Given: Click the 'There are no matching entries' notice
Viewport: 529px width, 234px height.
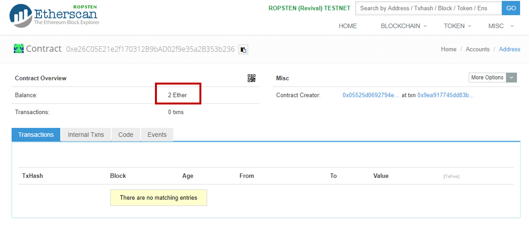Looking at the screenshot, I should [159, 198].
